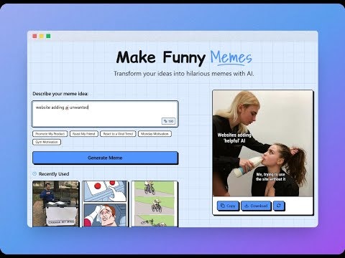Copy the generated meme
Viewport: 345px width, 258px height.
(228, 206)
